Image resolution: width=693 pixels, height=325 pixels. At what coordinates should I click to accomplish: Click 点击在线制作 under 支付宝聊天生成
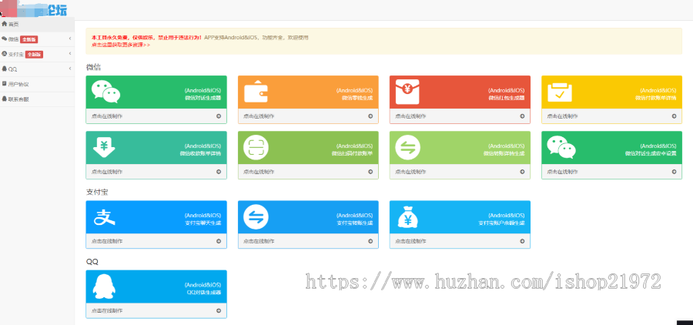[107, 241]
